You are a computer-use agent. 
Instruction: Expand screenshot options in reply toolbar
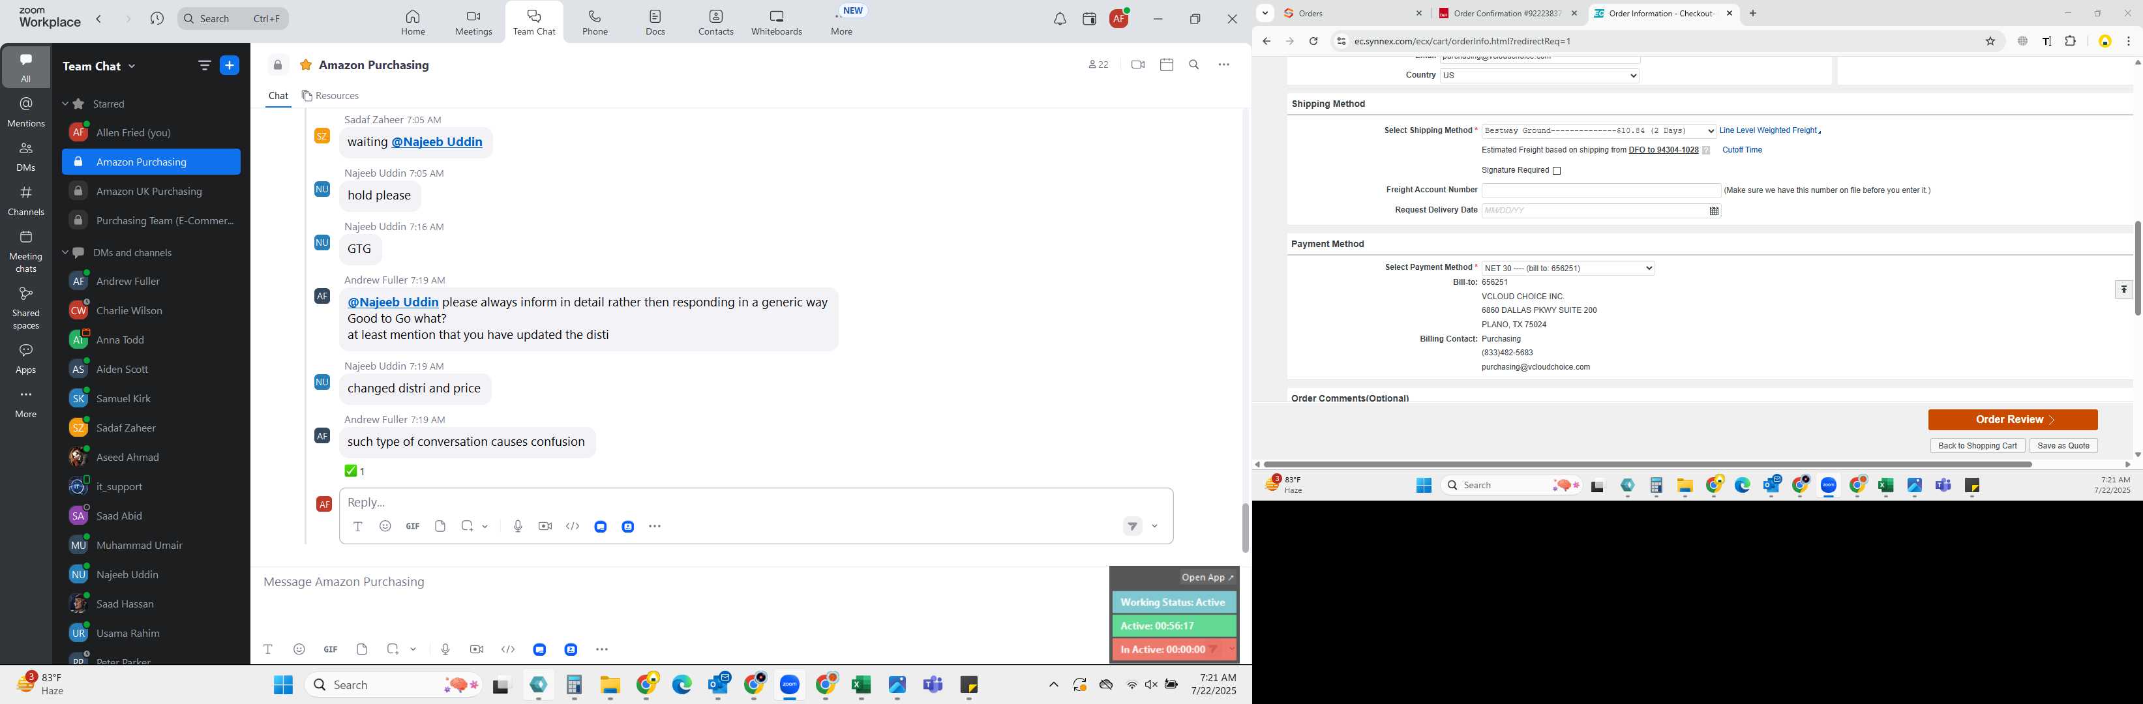click(485, 526)
